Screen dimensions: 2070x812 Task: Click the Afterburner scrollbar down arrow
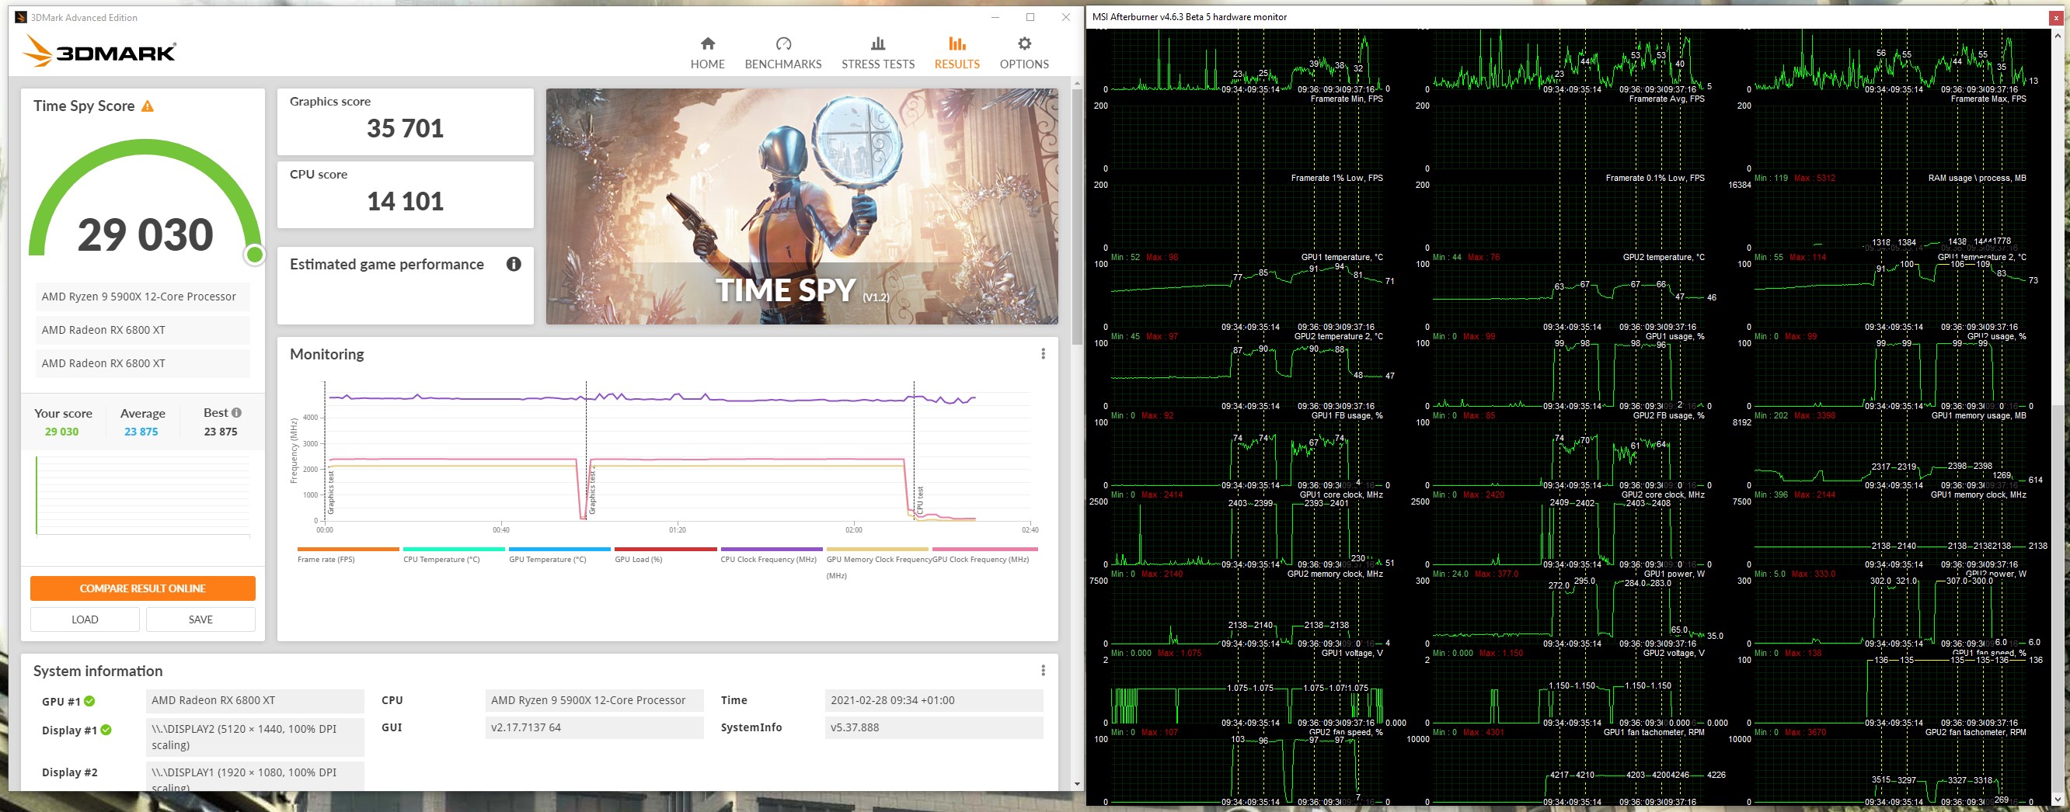coord(2056,798)
